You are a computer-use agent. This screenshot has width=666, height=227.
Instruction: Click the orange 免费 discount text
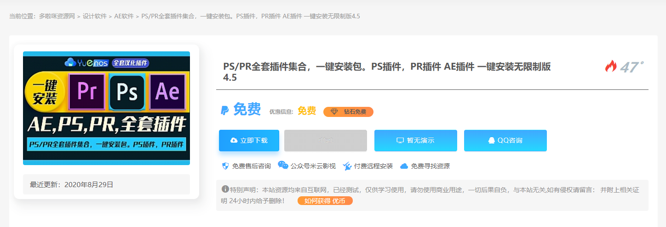(x=307, y=111)
